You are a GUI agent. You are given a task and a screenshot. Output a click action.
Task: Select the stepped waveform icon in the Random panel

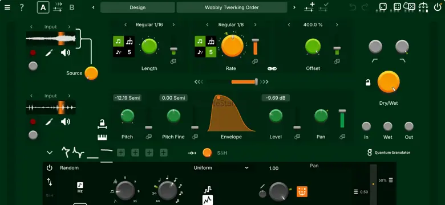pyautogui.click(x=208, y=190)
